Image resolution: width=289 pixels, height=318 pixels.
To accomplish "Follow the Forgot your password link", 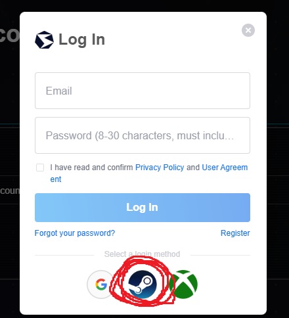I will tap(75, 233).
